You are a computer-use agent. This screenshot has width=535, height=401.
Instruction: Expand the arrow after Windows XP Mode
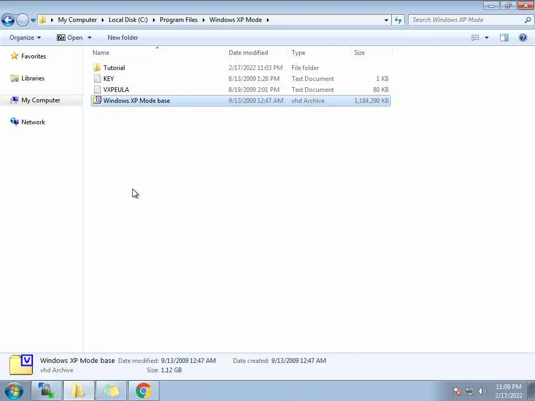pyautogui.click(x=267, y=20)
